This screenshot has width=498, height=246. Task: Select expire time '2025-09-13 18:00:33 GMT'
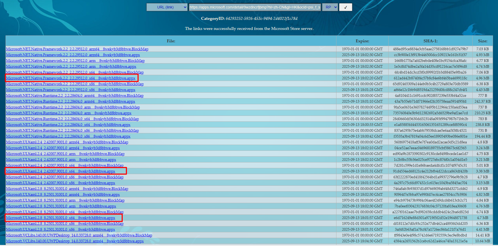362,125
